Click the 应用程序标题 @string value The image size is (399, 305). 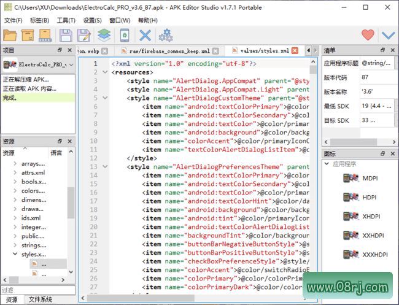378,63
